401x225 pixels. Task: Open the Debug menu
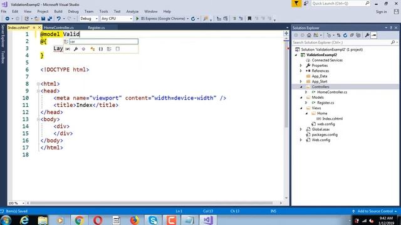pyautogui.click(x=73, y=11)
